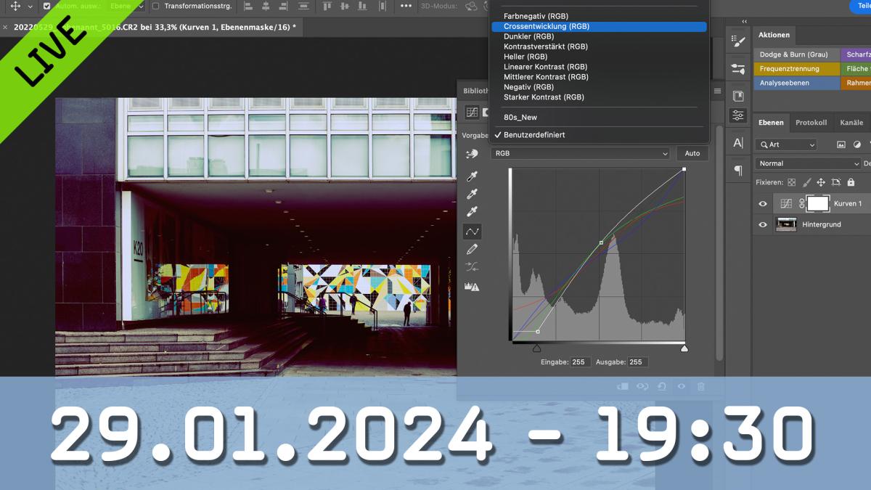
Task: Open the layer blend mode Normal dropdown
Action: click(x=808, y=163)
